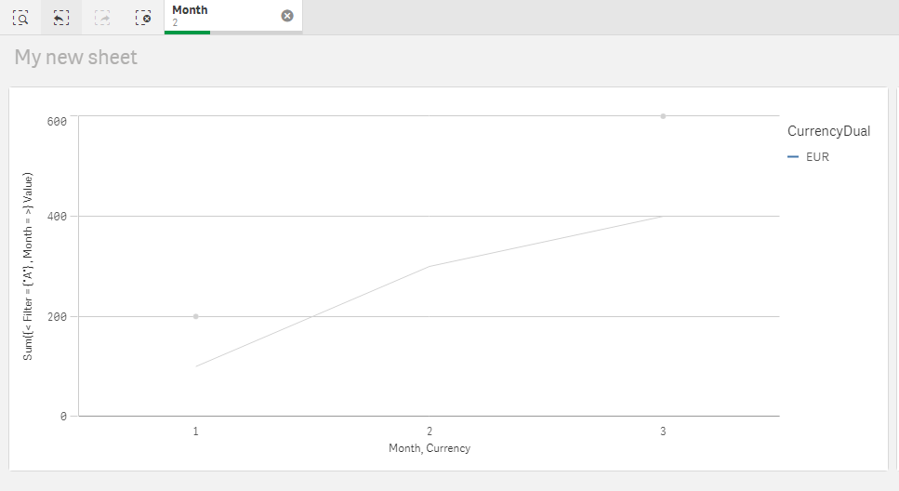Remove the Month selection with X
Image resolution: width=899 pixels, height=491 pixels.
pos(287,16)
